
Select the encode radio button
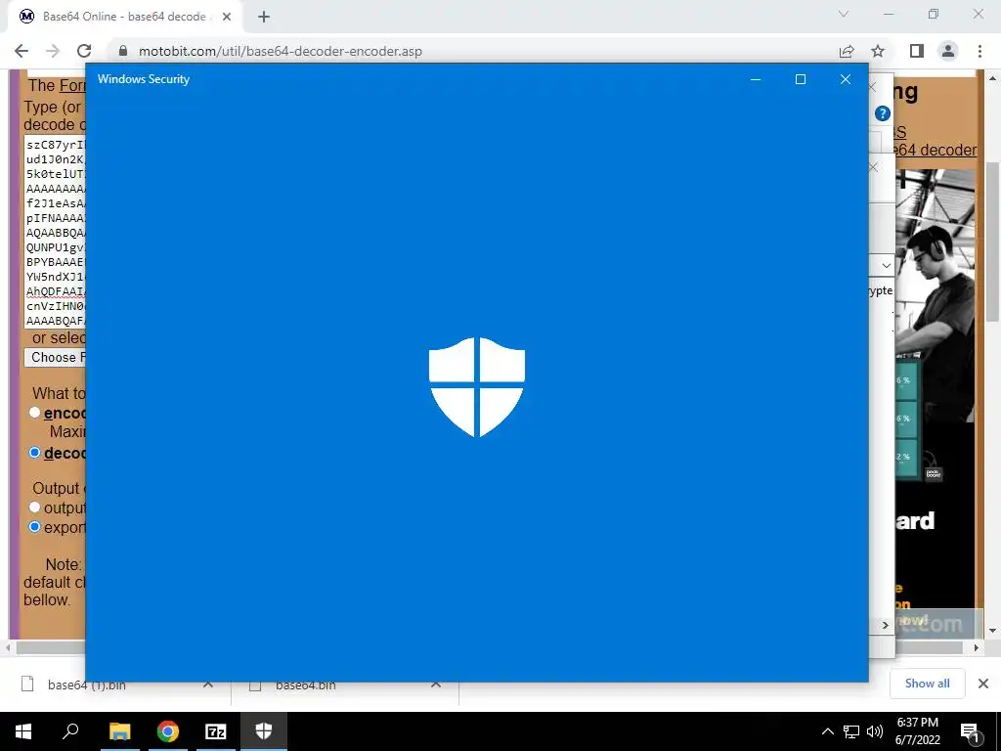[x=35, y=413]
